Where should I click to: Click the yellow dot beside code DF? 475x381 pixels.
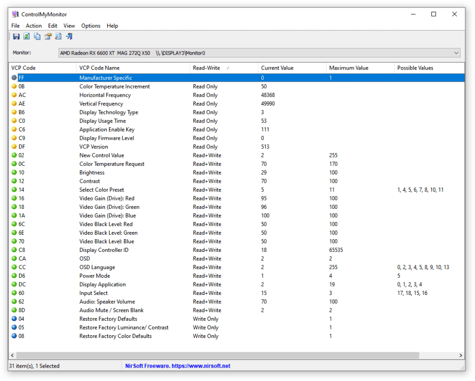click(14, 147)
